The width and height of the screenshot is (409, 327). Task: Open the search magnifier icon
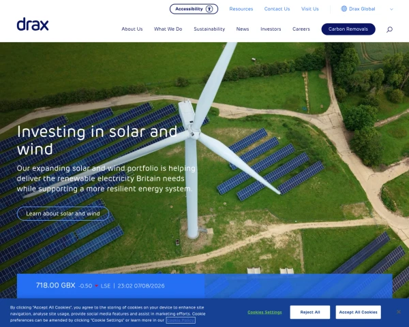point(389,29)
